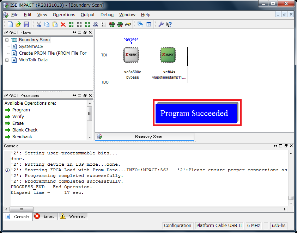Toggle slide-out of iMPACT Flows panel
Image resolution: width=297 pixels, height=233 pixels.
(x=74, y=32)
